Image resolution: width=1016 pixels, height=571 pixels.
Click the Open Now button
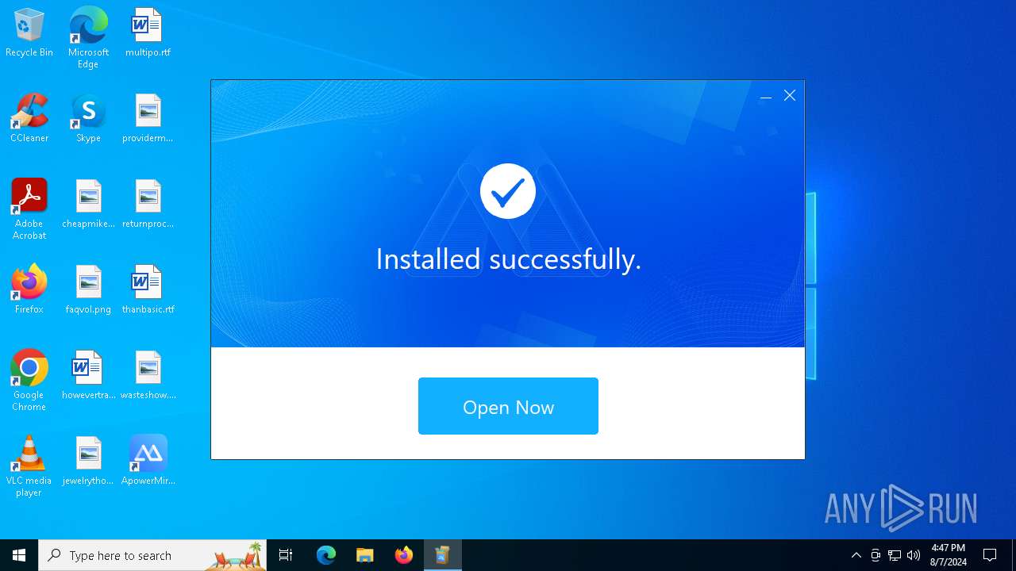click(508, 406)
